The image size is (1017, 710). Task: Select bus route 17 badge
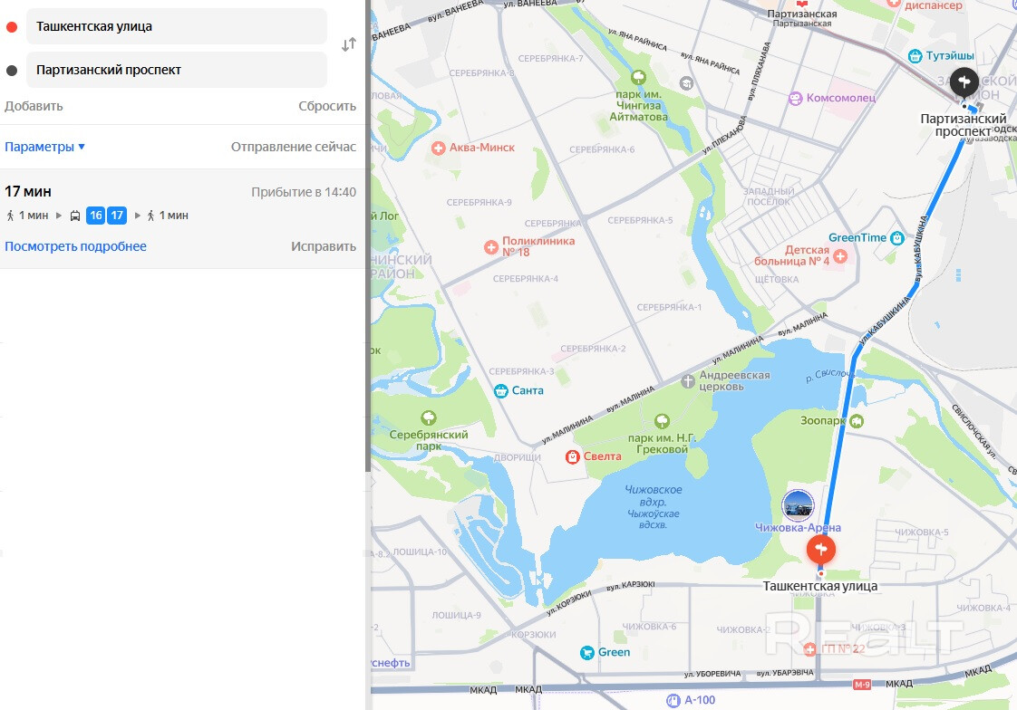click(x=117, y=216)
